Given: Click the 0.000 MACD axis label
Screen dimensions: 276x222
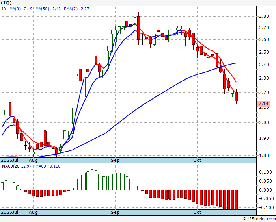Looking at the screenshot, I should tap(265, 190).
